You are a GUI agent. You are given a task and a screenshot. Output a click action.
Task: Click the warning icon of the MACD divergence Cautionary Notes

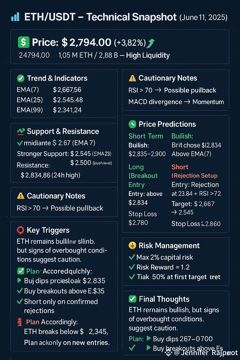pyautogui.click(x=132, y=78)
